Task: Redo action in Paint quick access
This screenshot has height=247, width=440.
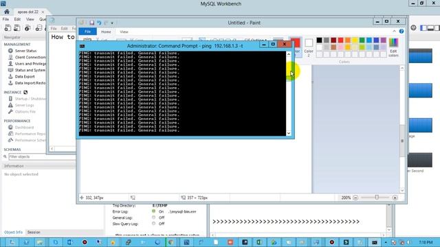Action: coord(106,23)
